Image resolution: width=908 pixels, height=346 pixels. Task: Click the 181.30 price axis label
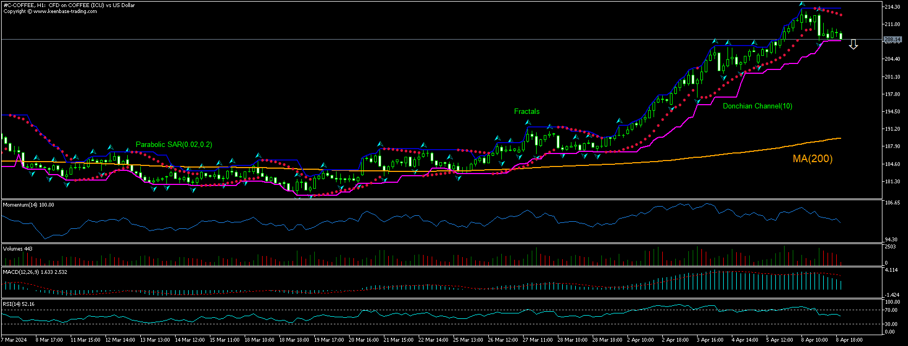[893, 182]
